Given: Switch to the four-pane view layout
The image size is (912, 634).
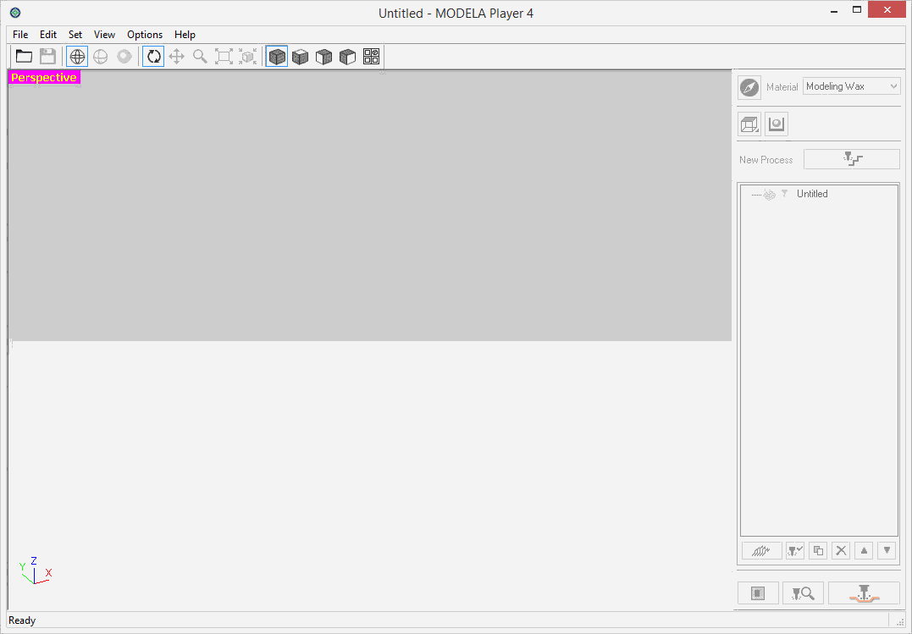Looking at the screenshot, I should click(371, 57).
